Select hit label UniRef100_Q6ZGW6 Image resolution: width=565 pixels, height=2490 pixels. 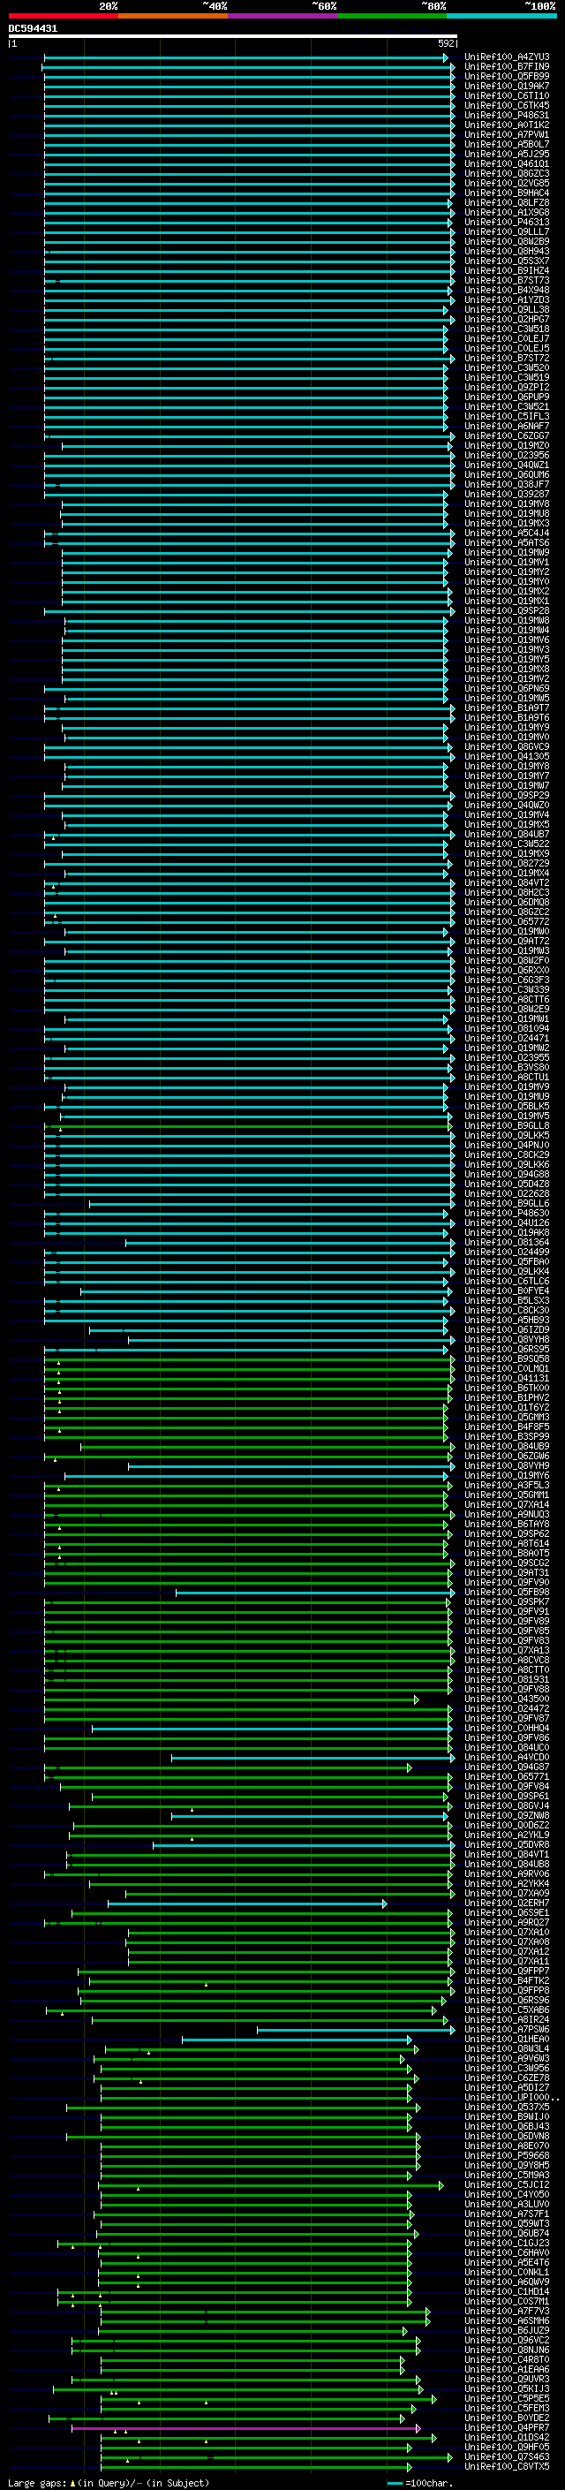pos(507,1456)
